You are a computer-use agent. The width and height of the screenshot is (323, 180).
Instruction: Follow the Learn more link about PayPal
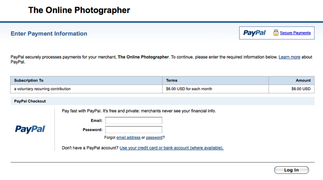(289, 57)
